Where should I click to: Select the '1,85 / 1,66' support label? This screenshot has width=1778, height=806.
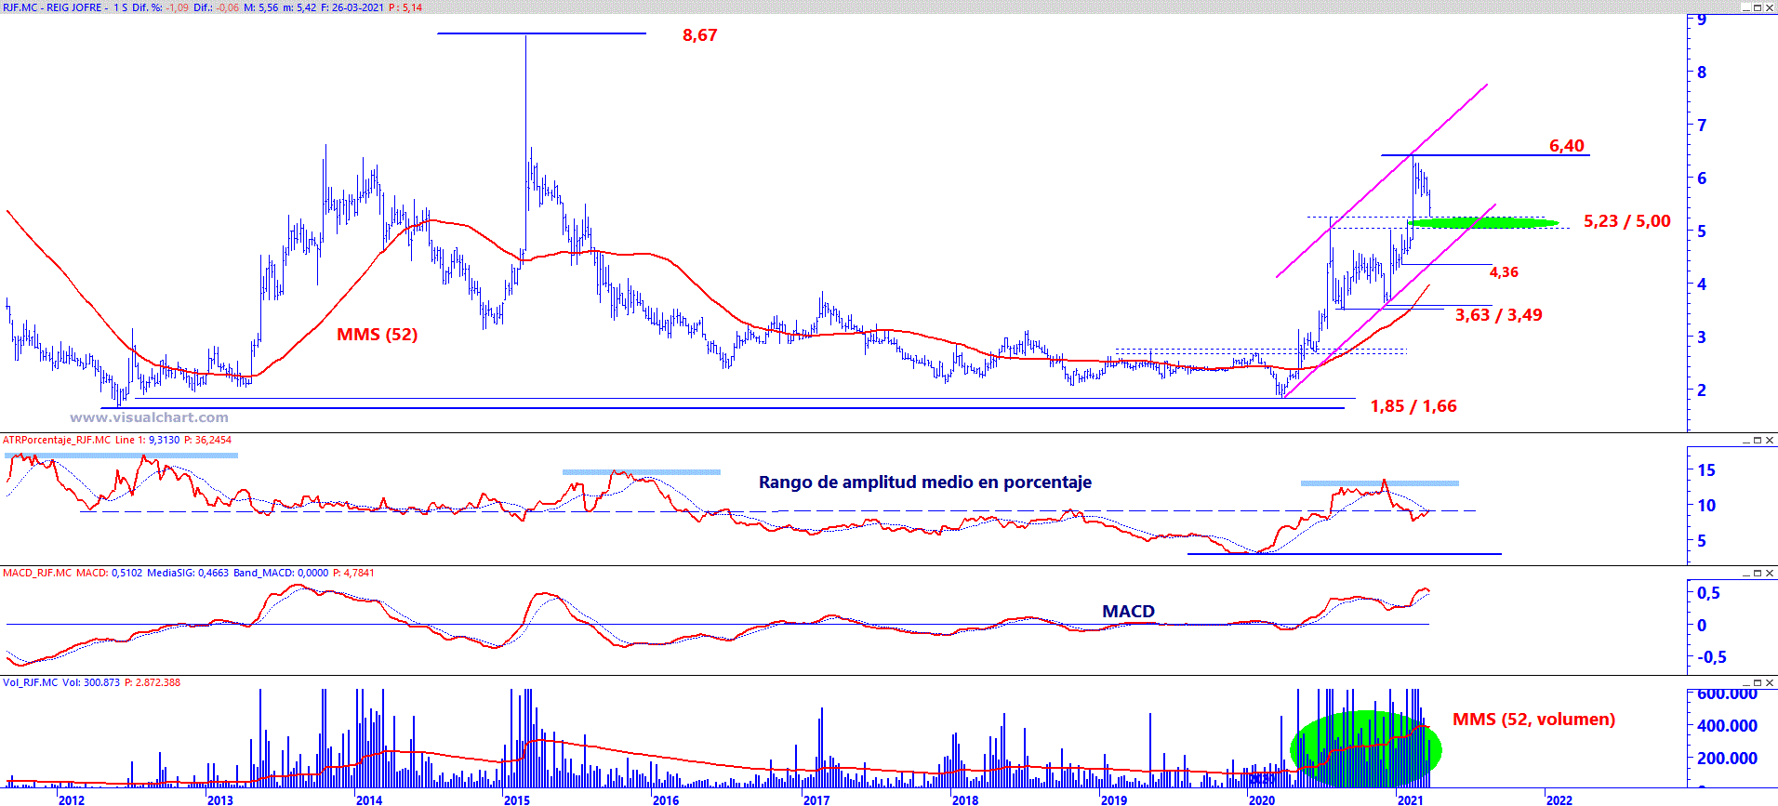[x=1413, y=406]
